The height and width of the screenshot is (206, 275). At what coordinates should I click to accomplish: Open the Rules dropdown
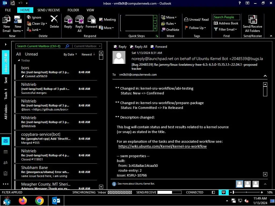(x=168, y=23)
